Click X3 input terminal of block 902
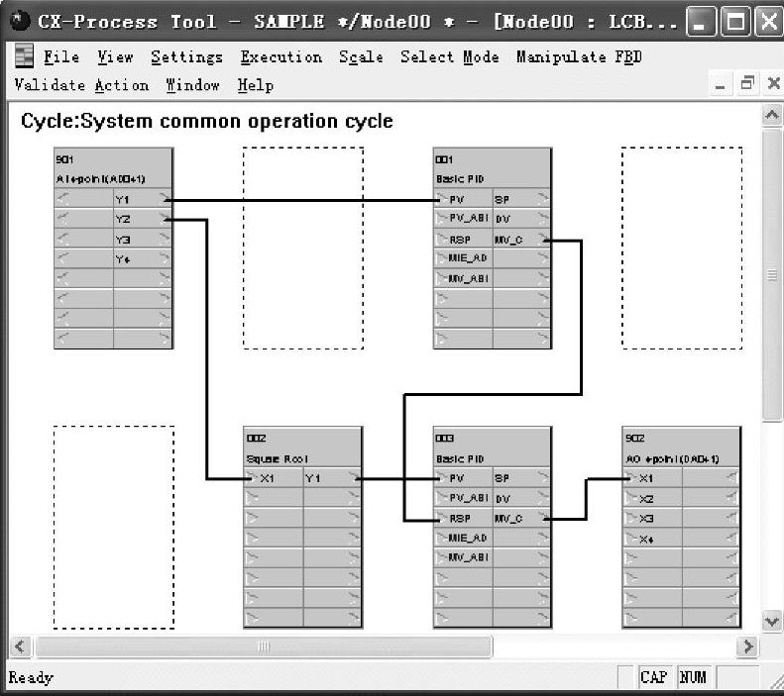This screenshot has height=696, width=784. click(652, 518)
